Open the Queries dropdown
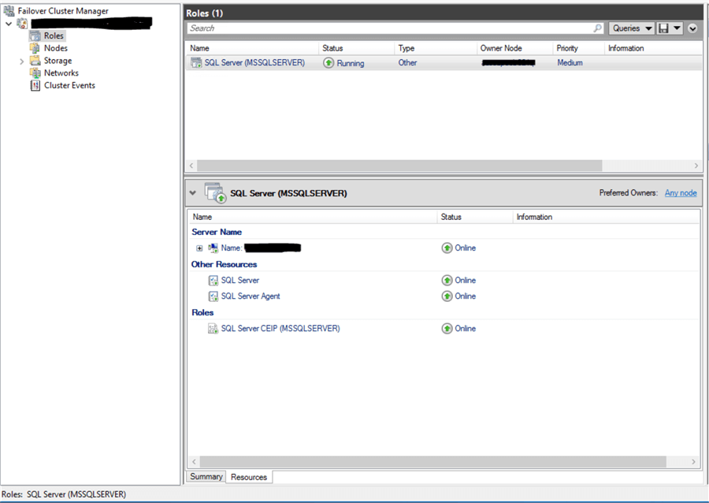 coord(632,28)
